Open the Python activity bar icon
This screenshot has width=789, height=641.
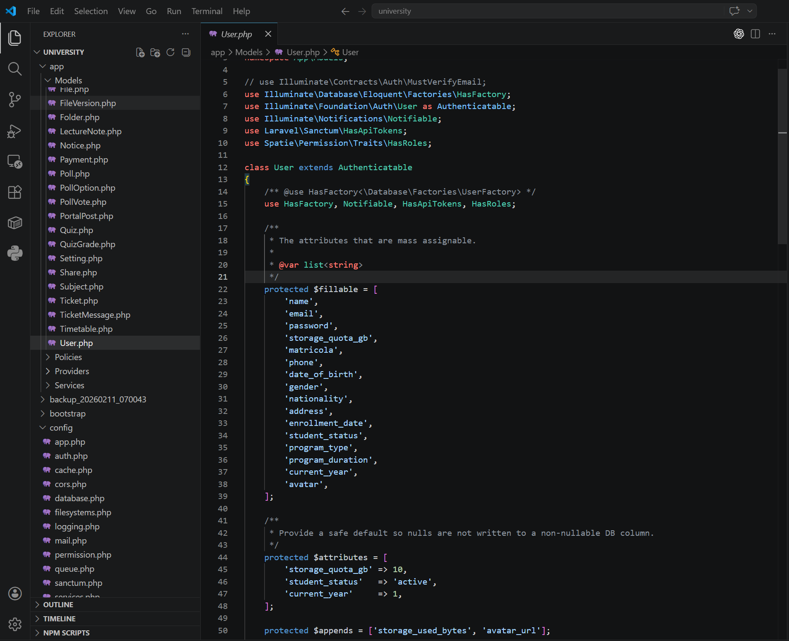pyautogui.click(x=15, y=254)
